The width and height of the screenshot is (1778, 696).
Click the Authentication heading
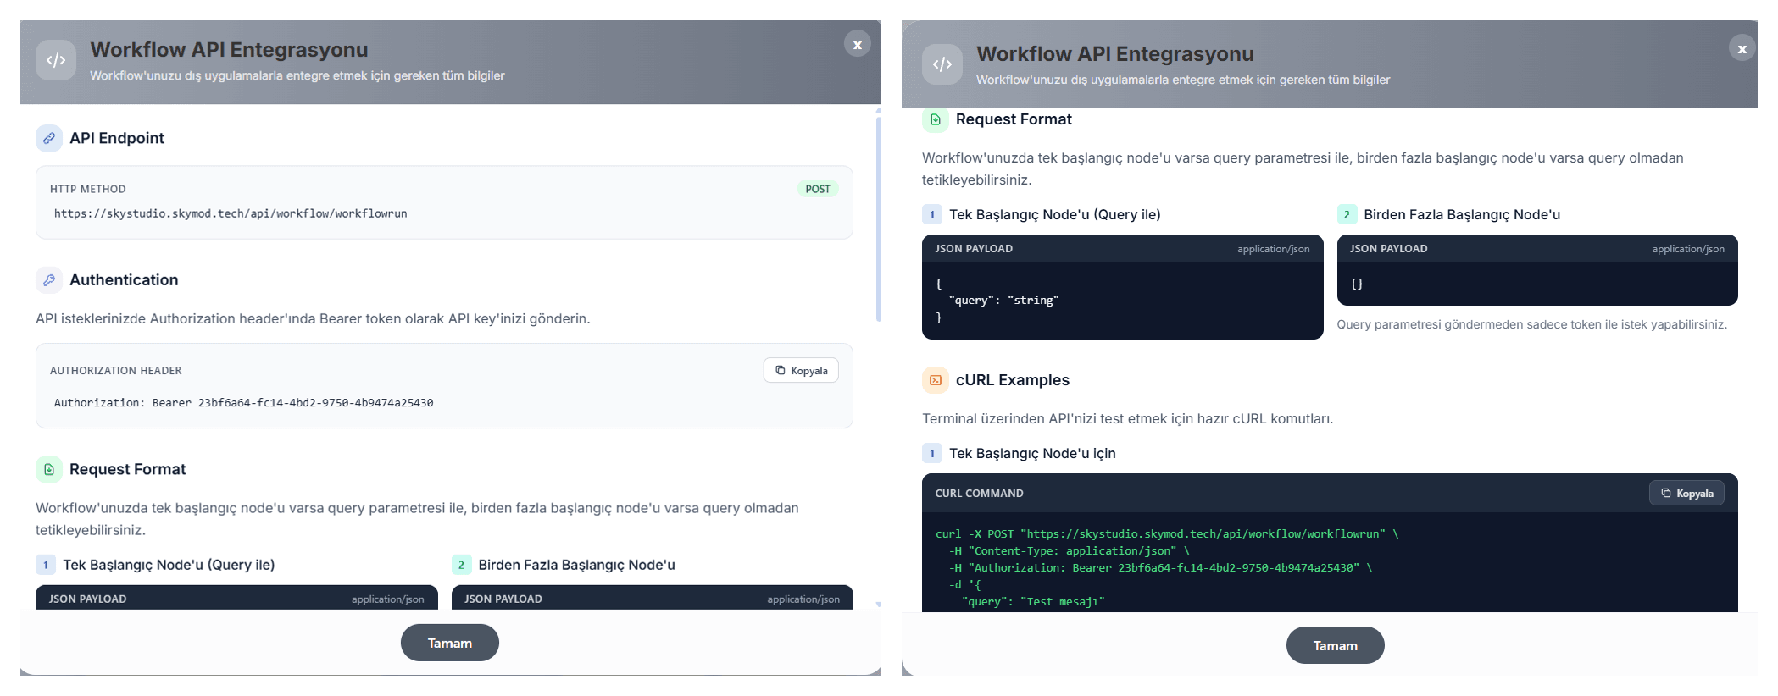pyautogui.click(x=124, y=280)
